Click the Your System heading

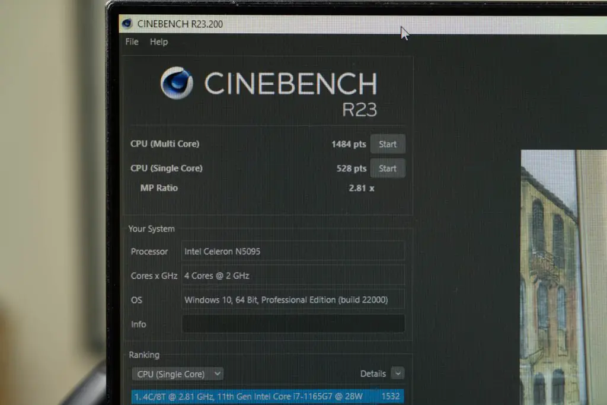151,229
